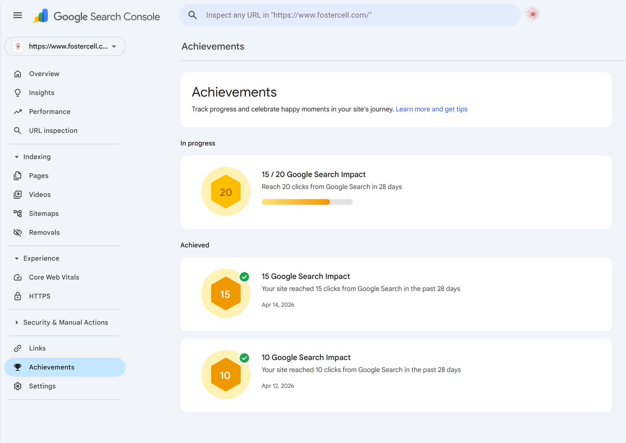
Task: Click the Achieved heading
Action: [195, 245]
